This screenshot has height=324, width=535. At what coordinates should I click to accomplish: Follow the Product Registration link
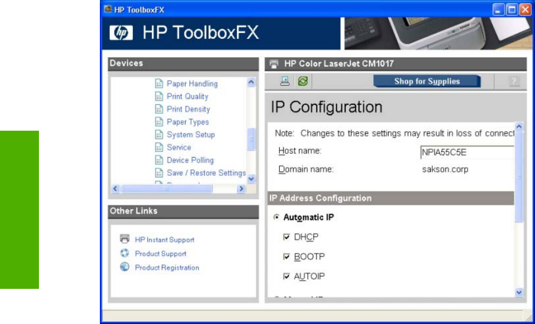[x=167, y=267]
